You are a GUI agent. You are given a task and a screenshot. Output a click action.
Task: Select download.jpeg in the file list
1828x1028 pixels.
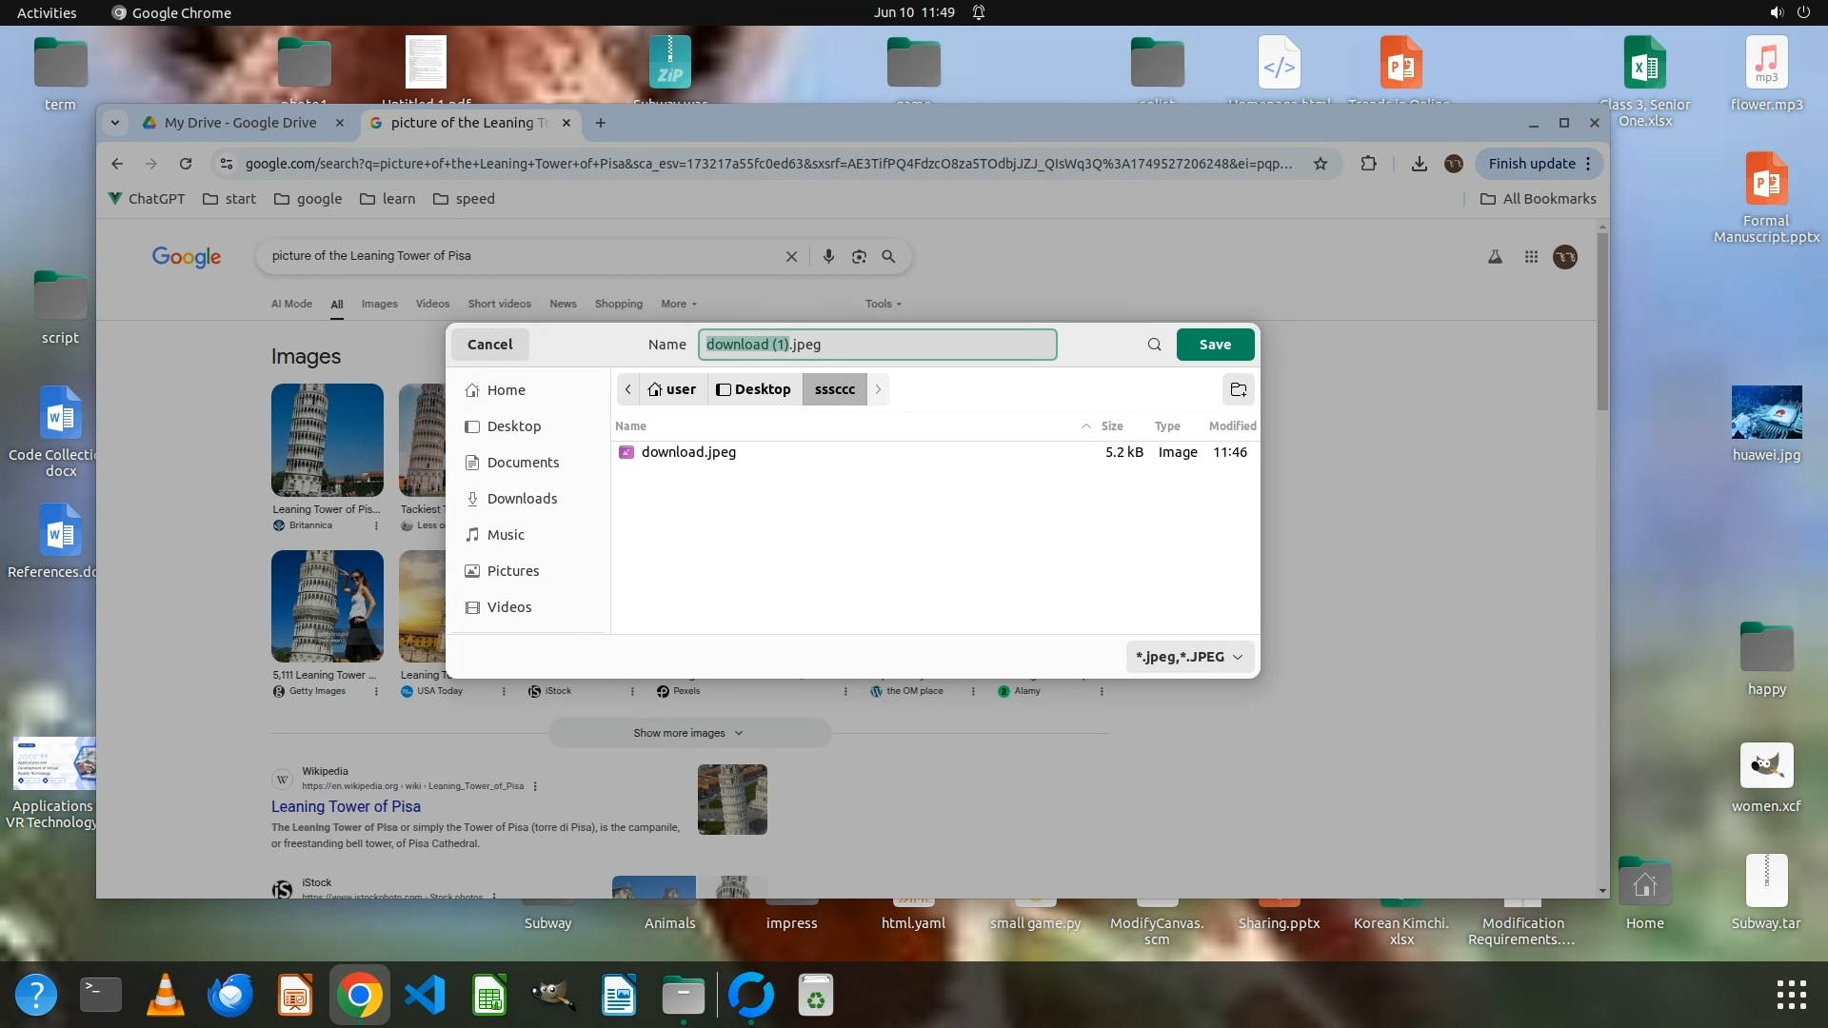[x=688, y=452]
